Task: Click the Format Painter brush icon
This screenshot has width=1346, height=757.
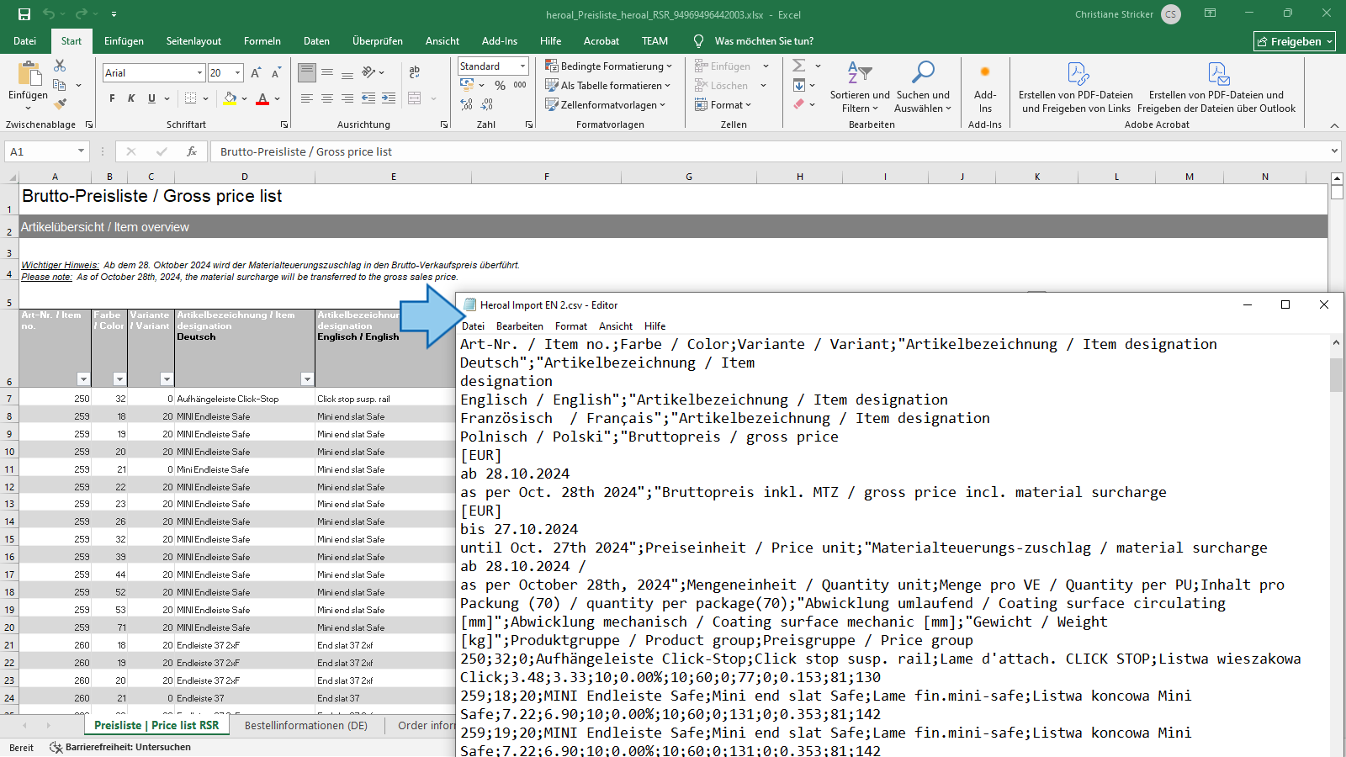Action: click(60, 104)
